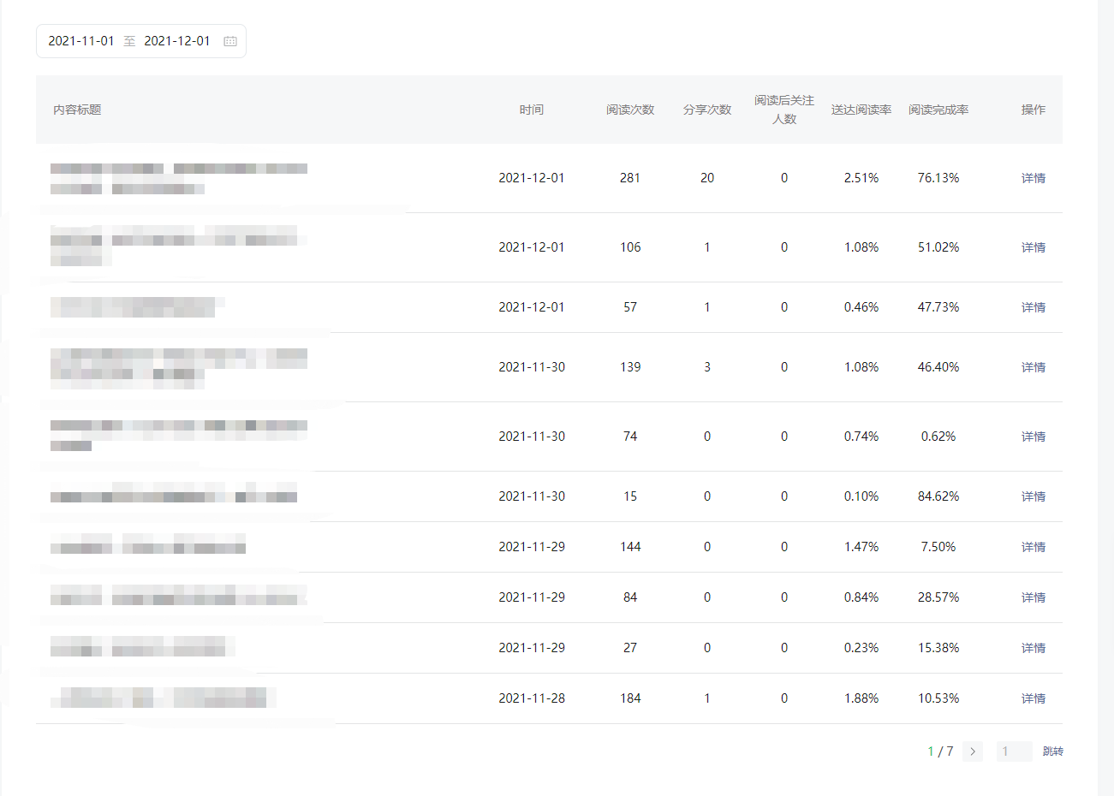Viewport: 1114px width, 796px height.
Task: Select the 51.02% completion rate cell
Action: coord(938,247)
